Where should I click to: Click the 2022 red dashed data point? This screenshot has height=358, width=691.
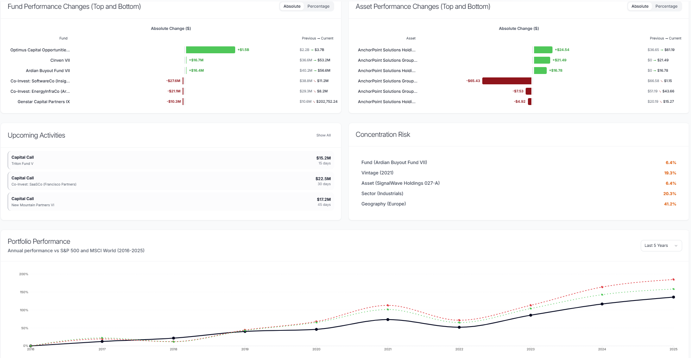(459, 320)
